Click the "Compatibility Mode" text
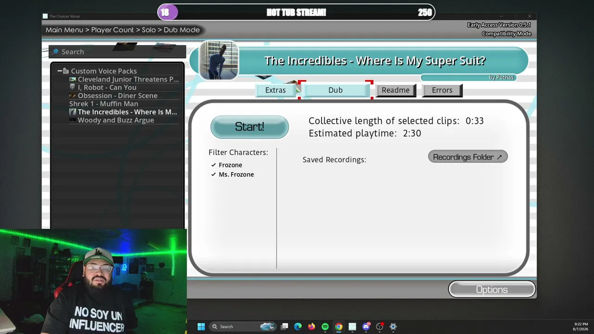The width and height of the screenshot is (594, 334). coord(506,33)
